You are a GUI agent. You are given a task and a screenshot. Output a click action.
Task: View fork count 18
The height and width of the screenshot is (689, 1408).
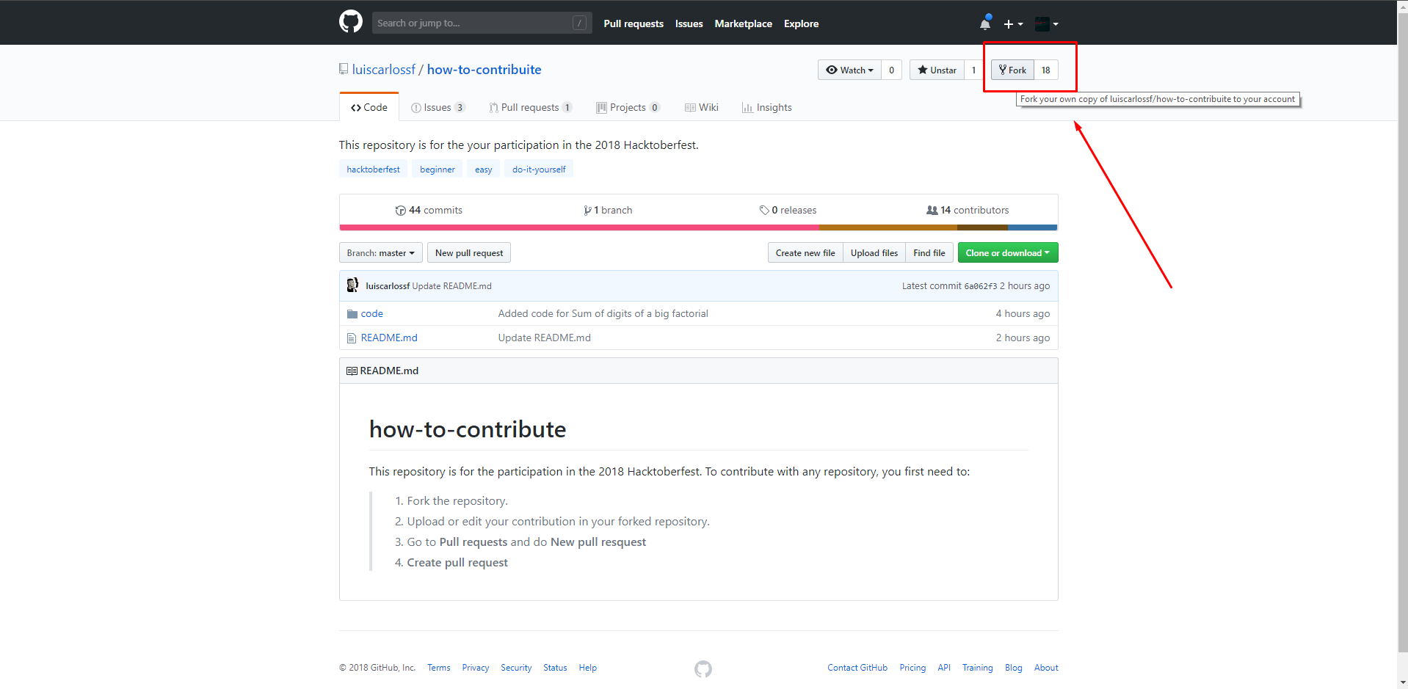pyautogui.click(x=1046, y=70)
